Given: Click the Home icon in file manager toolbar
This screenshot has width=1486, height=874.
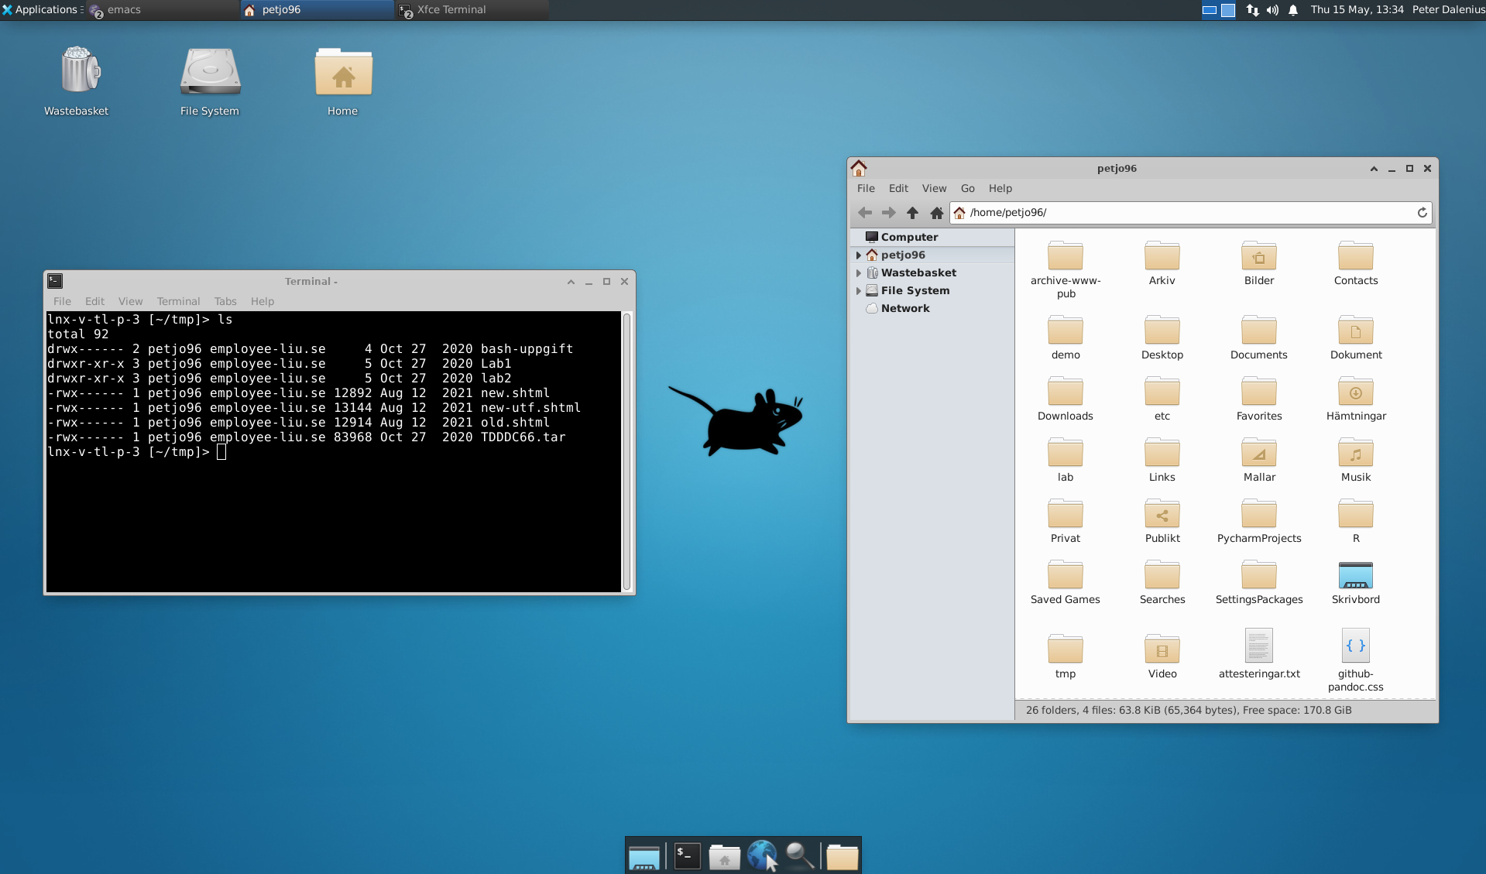Looking at the screenshot, I should (936, 213).
